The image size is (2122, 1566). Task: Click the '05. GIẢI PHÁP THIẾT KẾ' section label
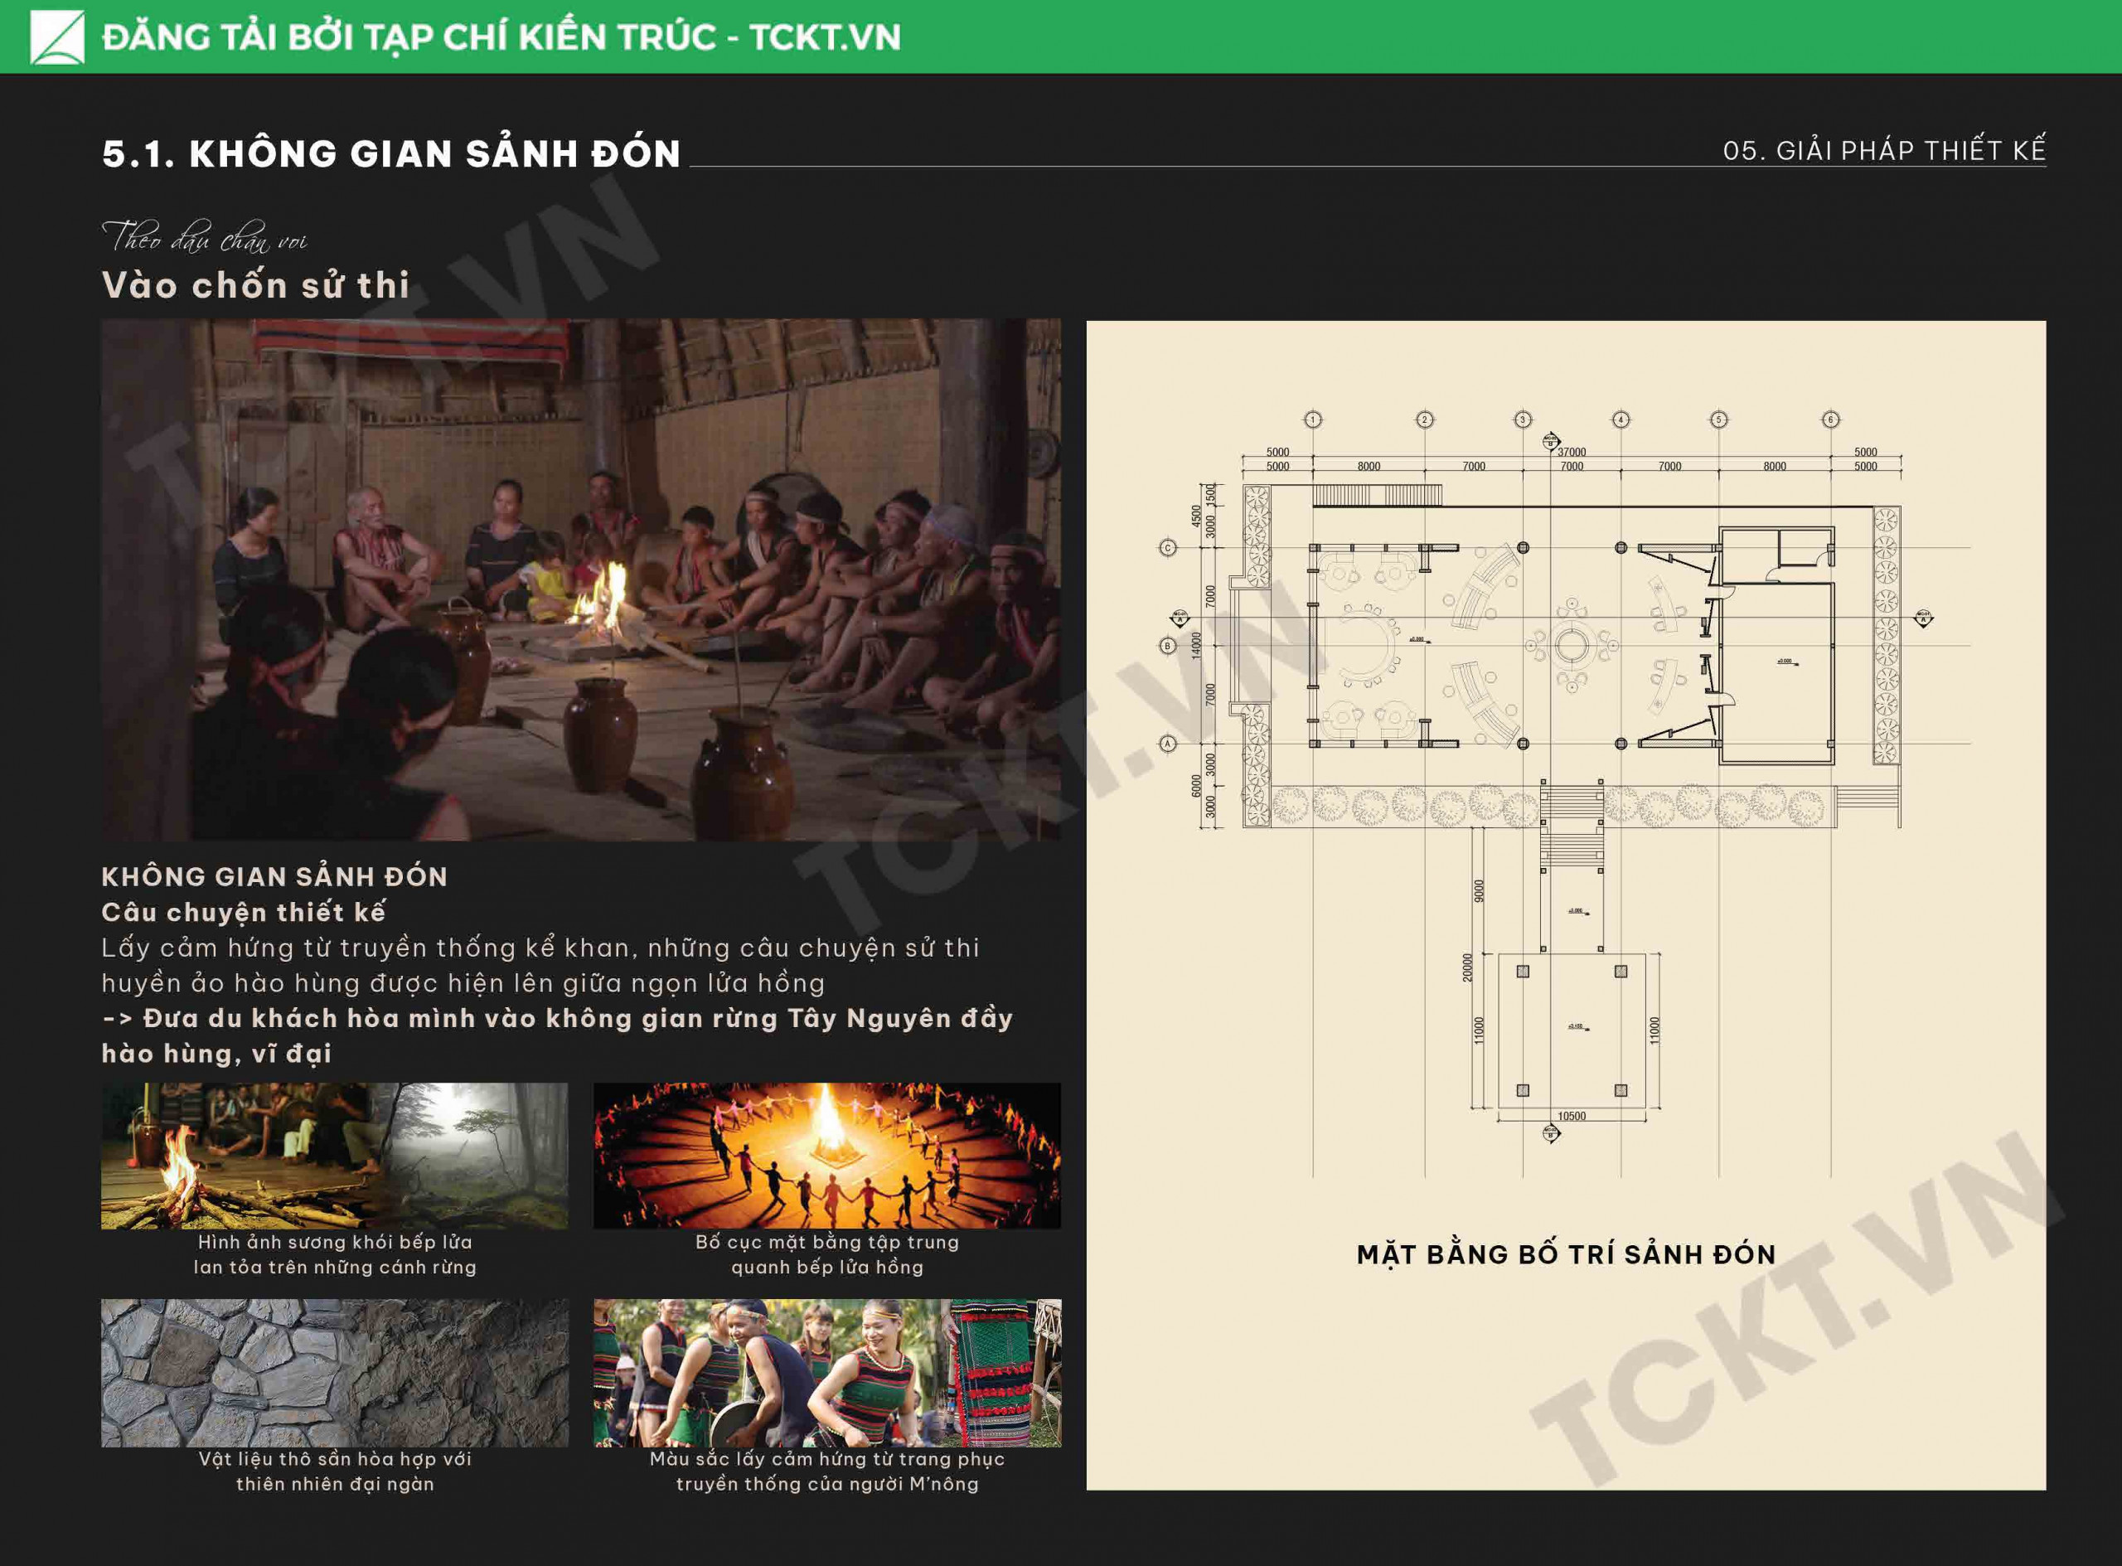pos(1883,151)
